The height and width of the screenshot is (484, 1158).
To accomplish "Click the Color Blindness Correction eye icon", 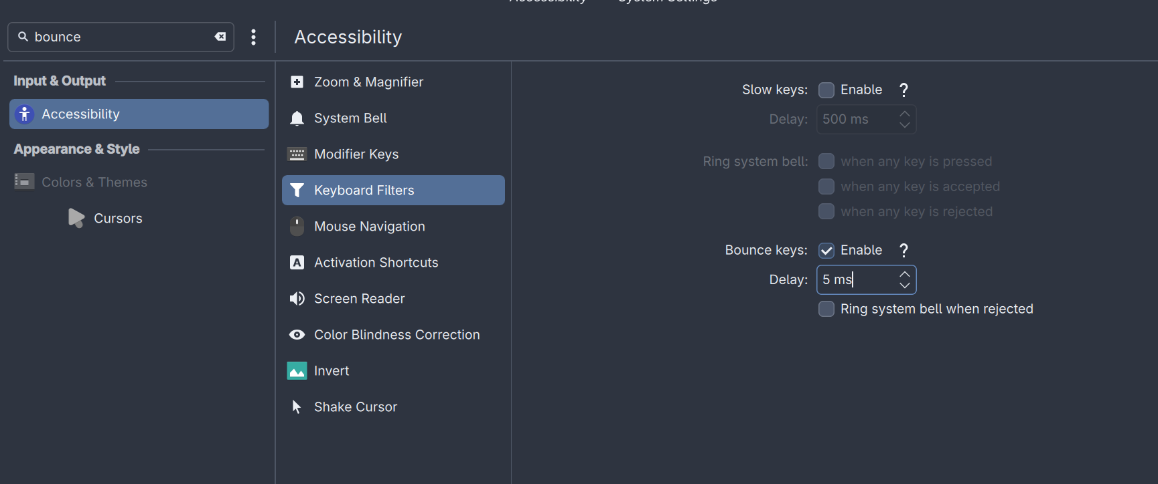I will [x=297, y=335].
